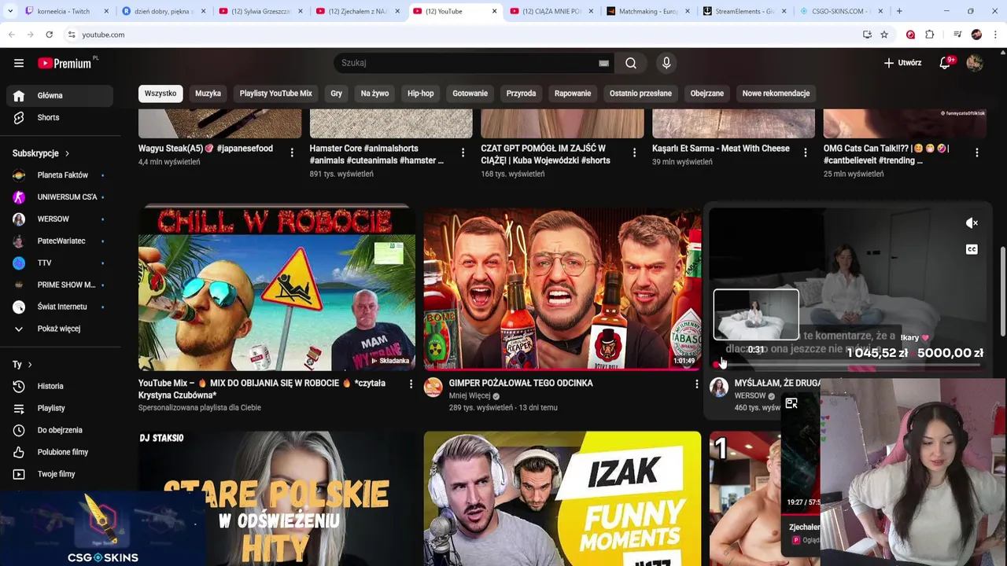
Task: Open the WERSOW channel avatar under preview
Action: pos(719,387)
